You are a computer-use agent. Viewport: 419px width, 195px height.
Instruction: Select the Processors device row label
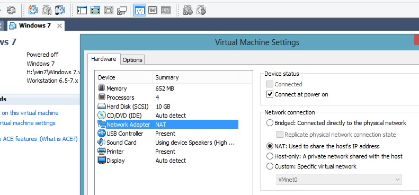(120, 97)
